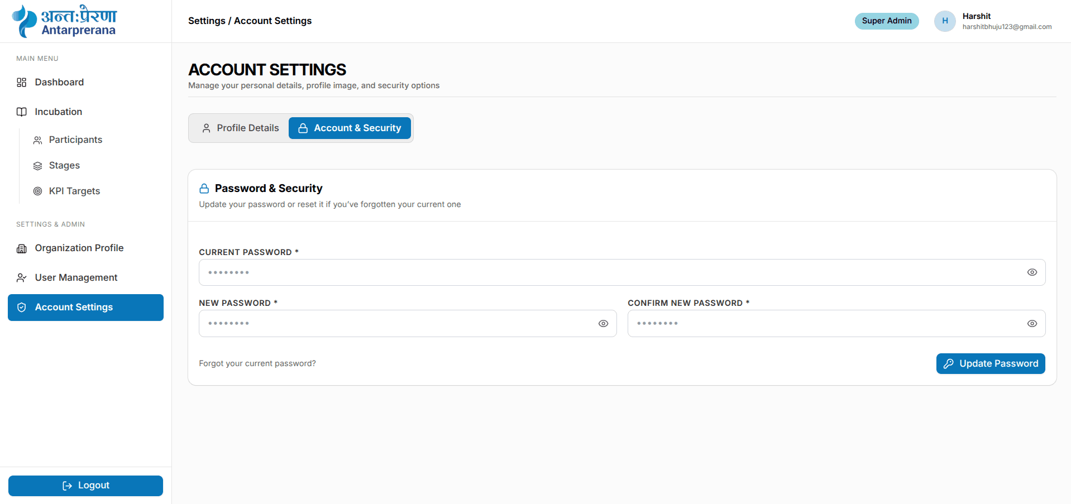Click the lock icon beside Password & Security
The height and width of the screenshot is (504, 1071).
(204, 189)
